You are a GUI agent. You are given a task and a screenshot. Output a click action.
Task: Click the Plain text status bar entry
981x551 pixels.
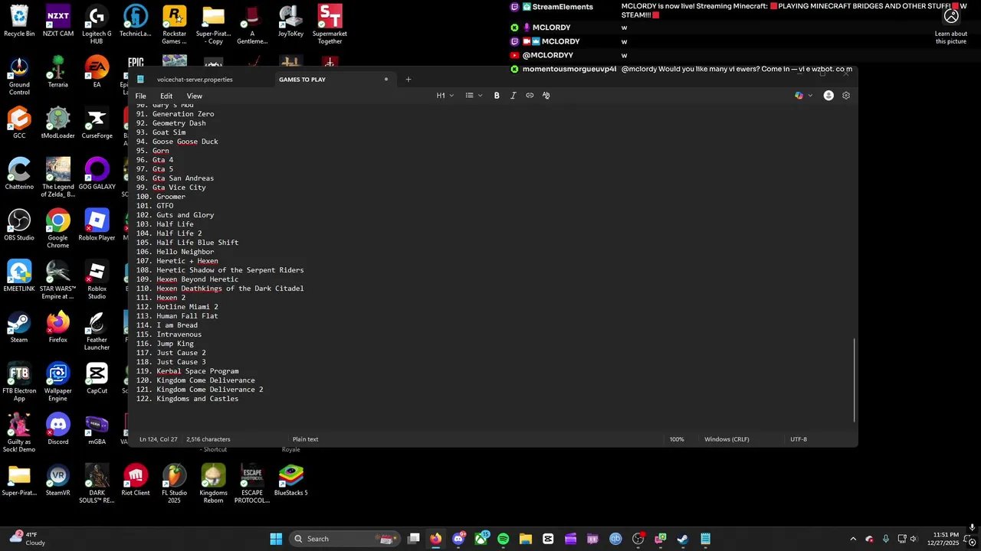tap(305, 439)
